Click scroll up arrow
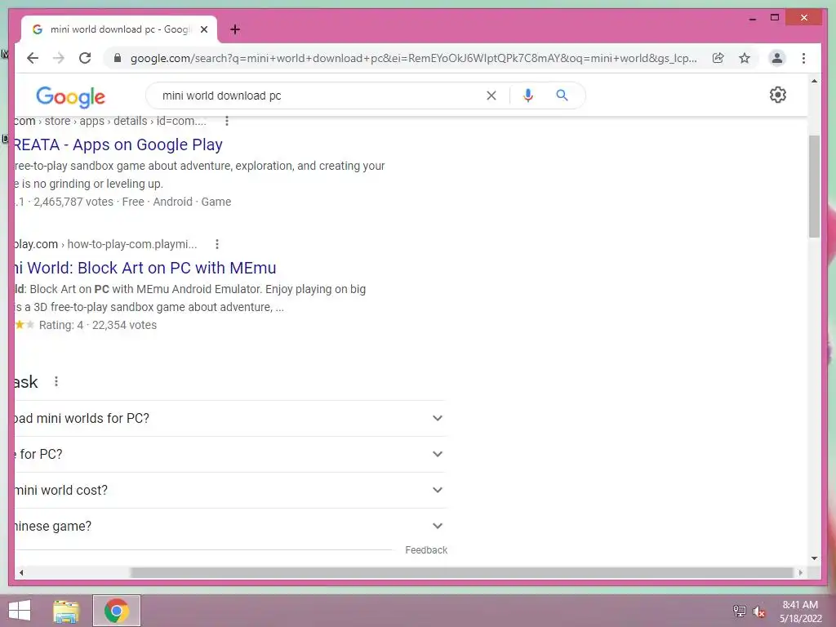 tap(814, 81)
